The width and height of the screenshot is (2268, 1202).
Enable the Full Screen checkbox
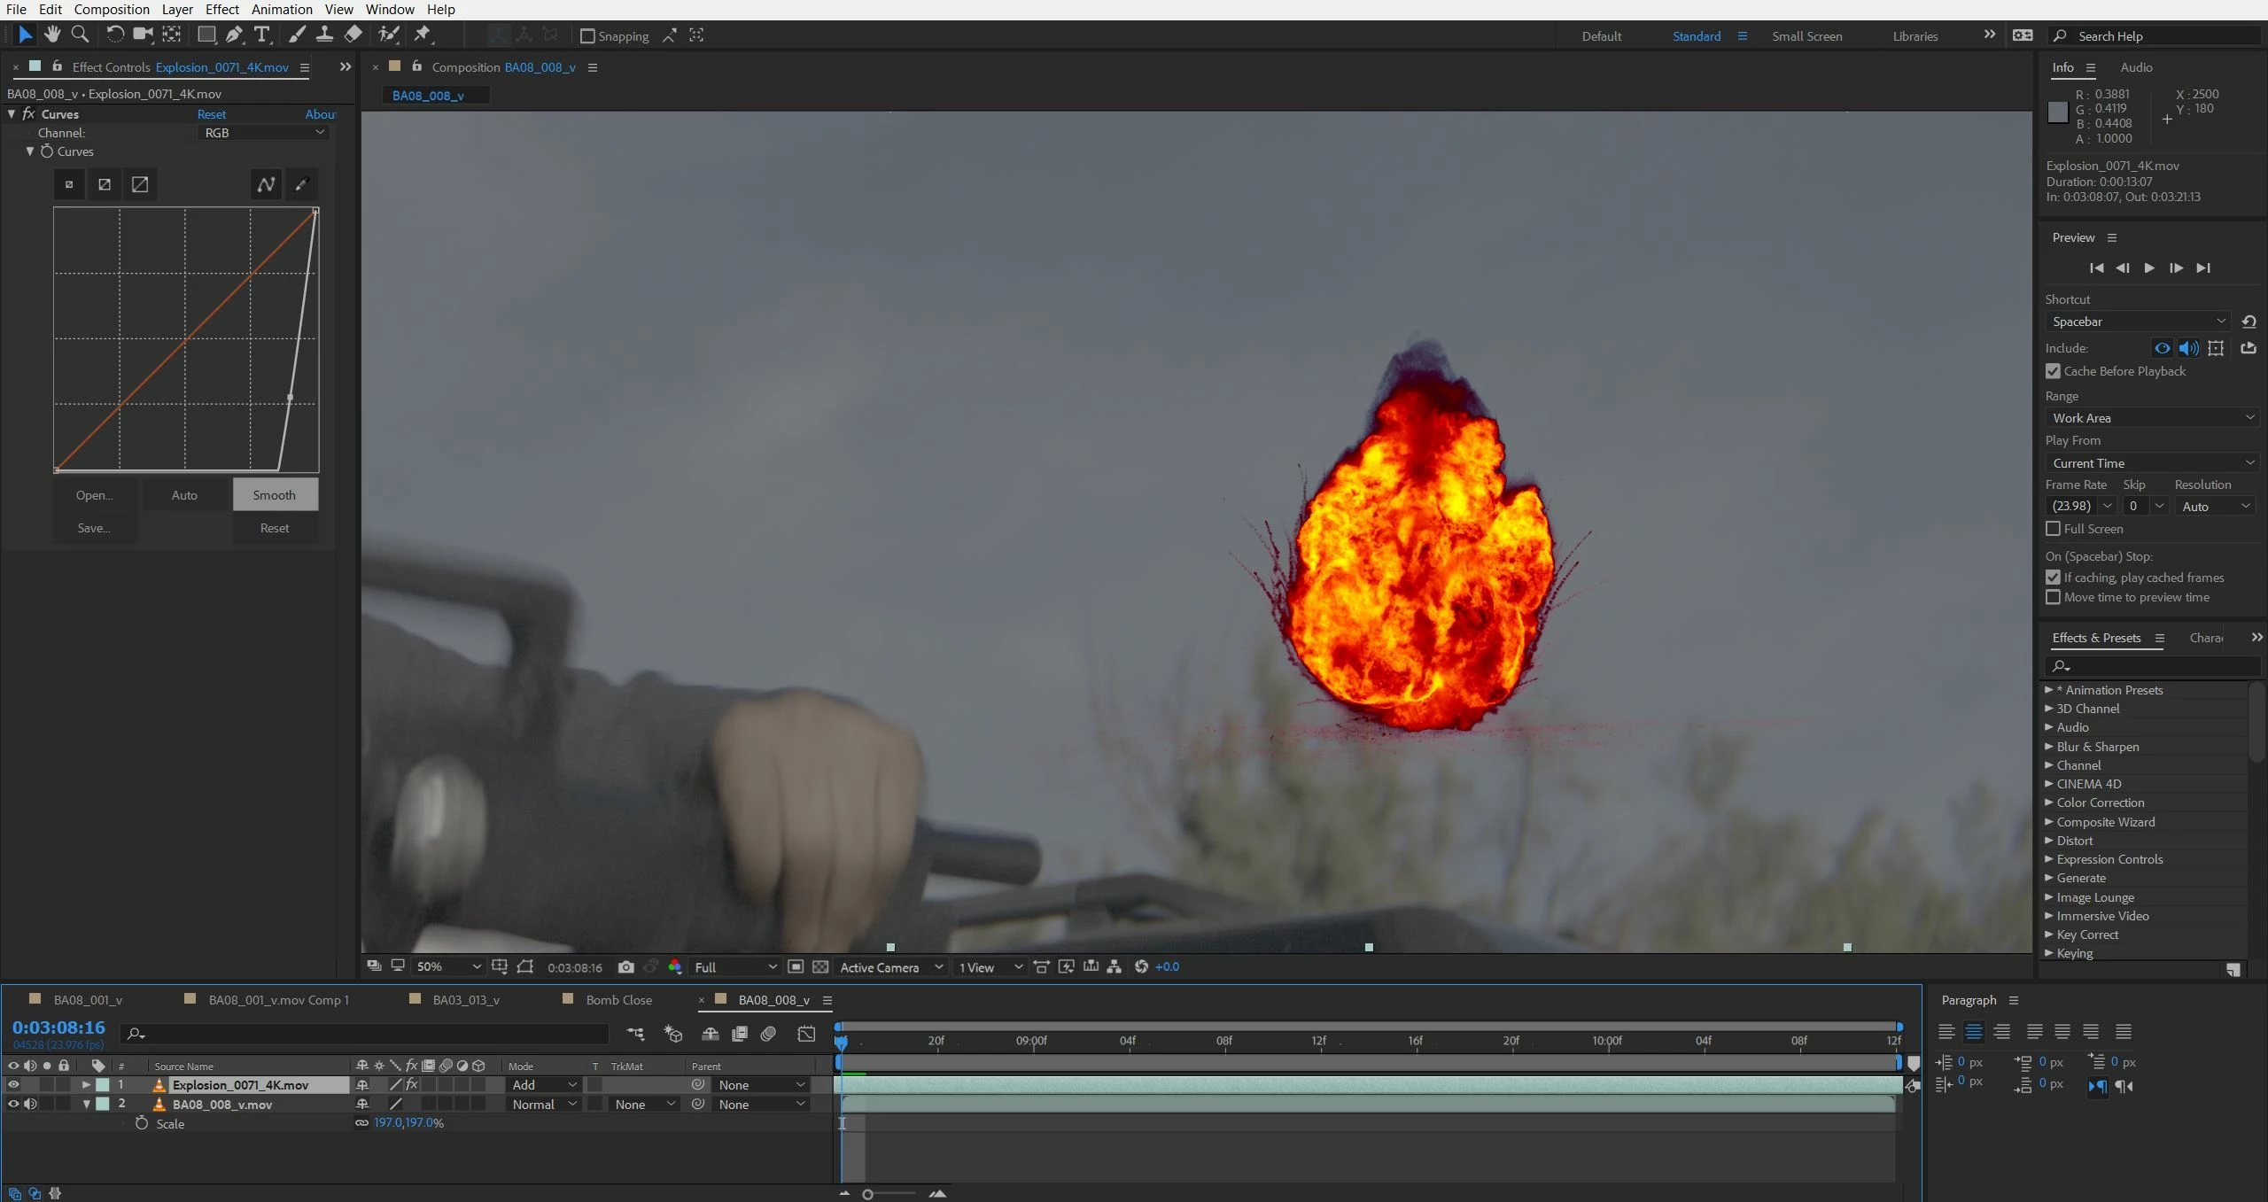coord(2053,529)
